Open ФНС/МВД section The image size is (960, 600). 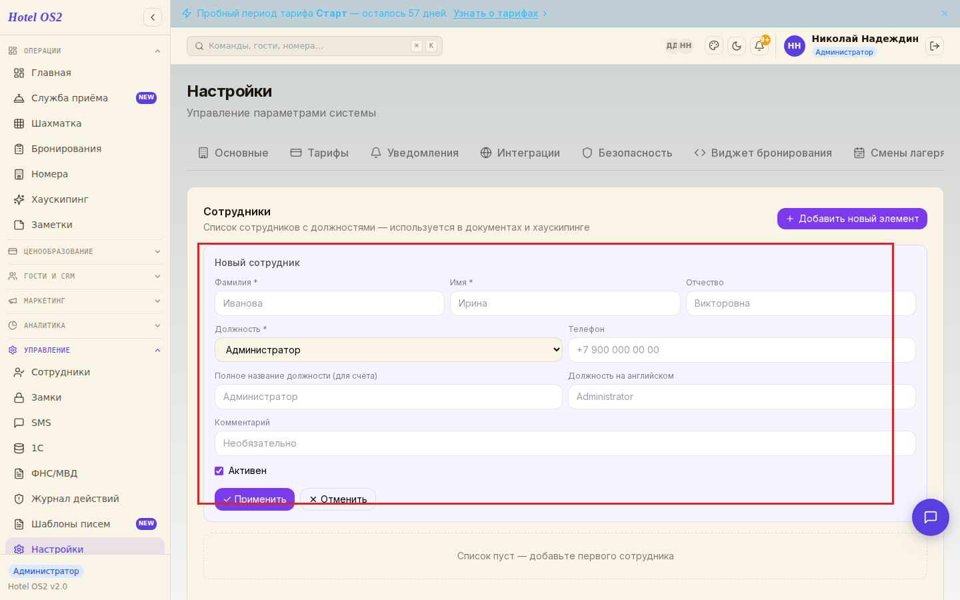click(84, 473)
